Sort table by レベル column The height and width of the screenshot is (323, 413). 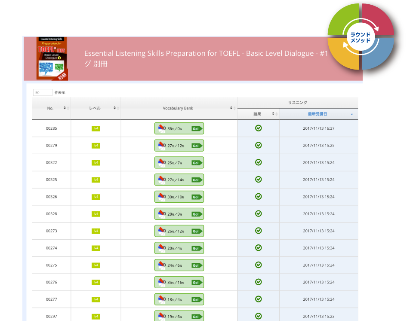pyautogui.click(x=96, y=108)
